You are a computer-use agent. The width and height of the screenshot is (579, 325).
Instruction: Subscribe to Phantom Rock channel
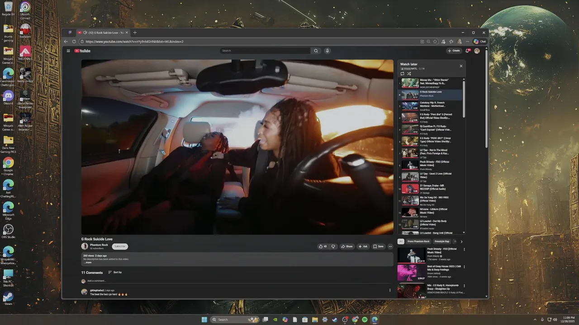(120, 246)
